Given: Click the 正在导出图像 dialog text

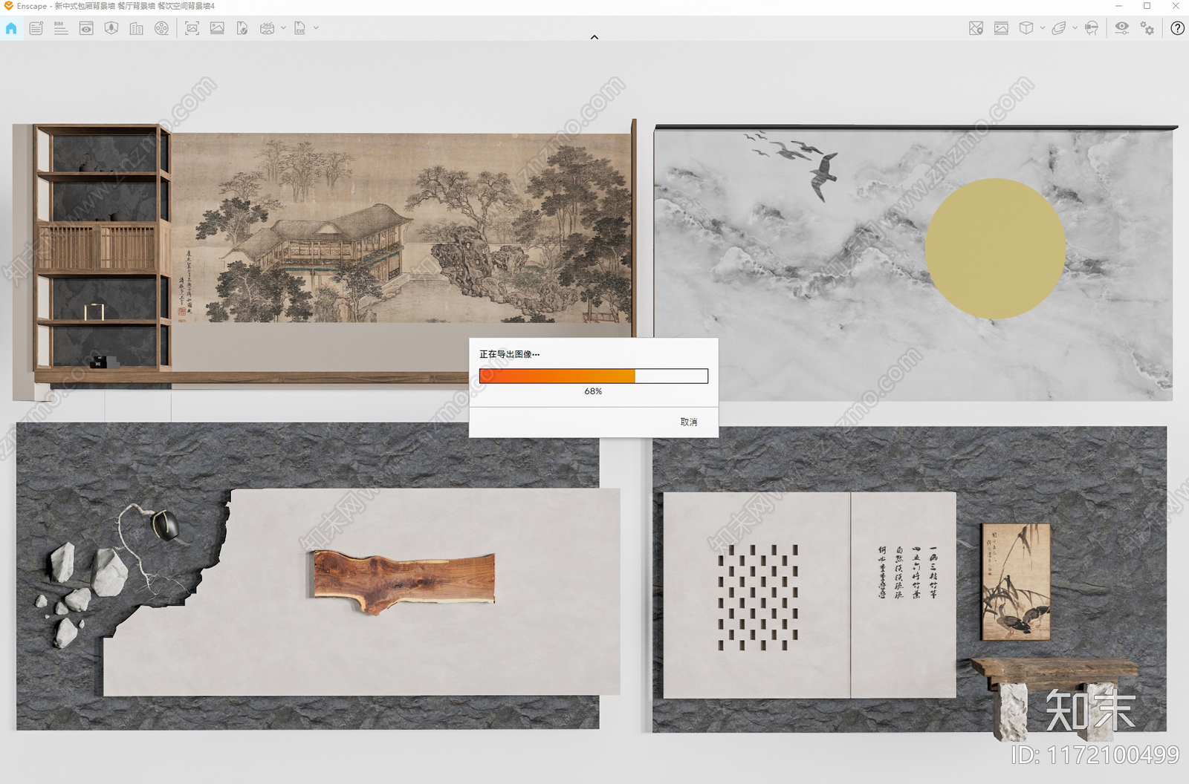Looking at the screenshot, I should tap(509, 354).
